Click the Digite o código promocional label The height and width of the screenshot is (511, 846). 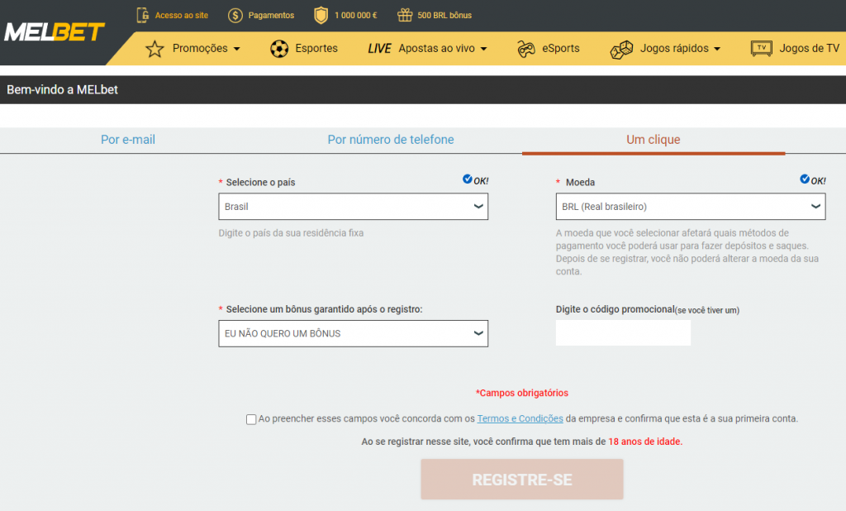(615, 309)
